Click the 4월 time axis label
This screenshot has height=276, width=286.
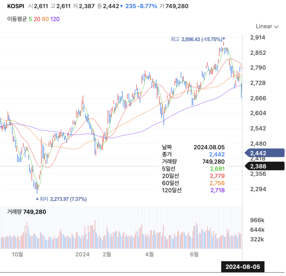click(149, 254)
